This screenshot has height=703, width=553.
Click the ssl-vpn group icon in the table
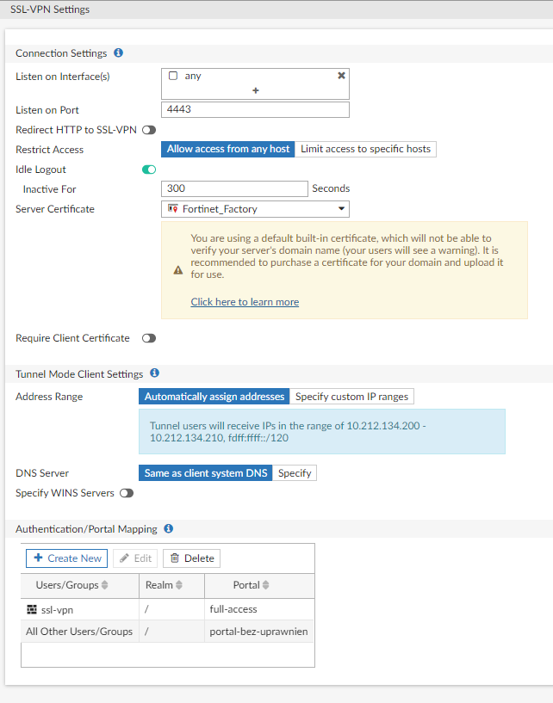32,609
